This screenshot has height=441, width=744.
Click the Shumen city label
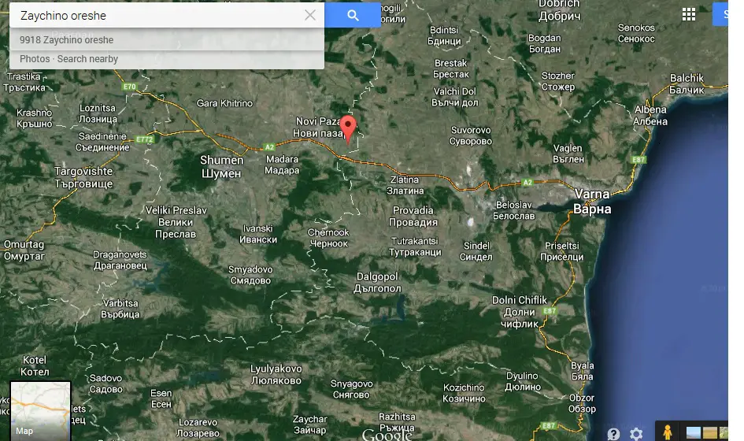(x=220, y=166)
